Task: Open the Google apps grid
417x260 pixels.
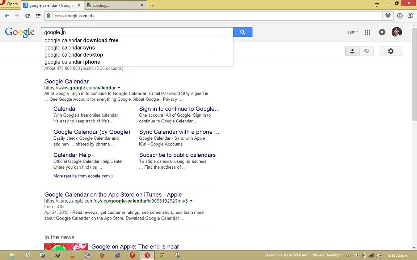Action: [x=367, y=32]
